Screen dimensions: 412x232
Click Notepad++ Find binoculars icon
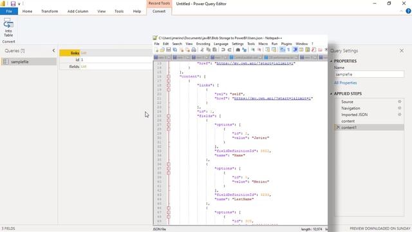[238, 50]
